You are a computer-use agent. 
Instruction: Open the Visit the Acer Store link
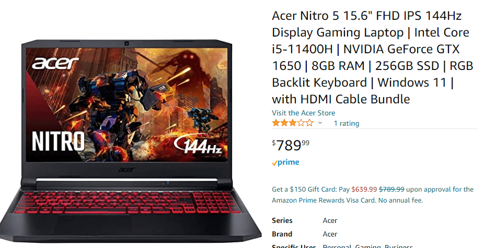tap(304, 113)
